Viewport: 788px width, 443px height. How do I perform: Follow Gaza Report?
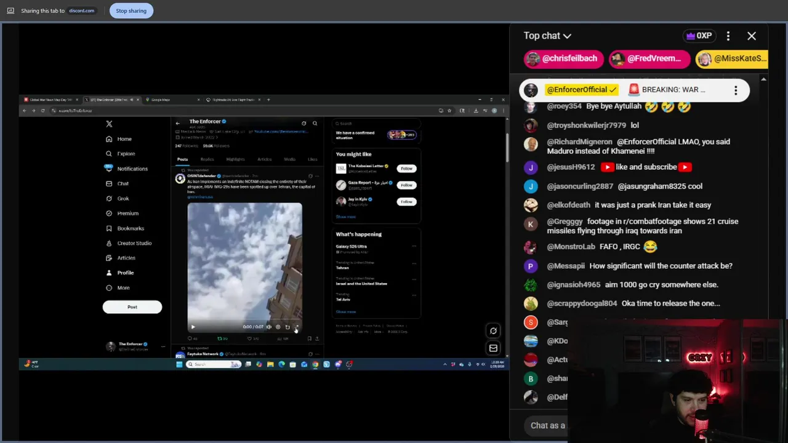(x=406, y=185)
